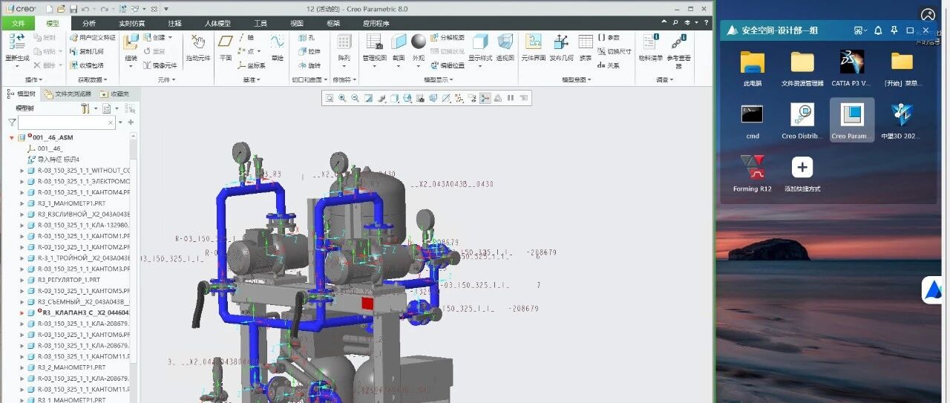
Task: Click the 分解视图 (Exploded View) button
Action: coord(447,37)
